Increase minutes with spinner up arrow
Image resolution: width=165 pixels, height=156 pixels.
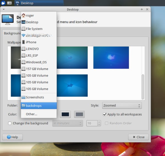[x=99, y=122]
